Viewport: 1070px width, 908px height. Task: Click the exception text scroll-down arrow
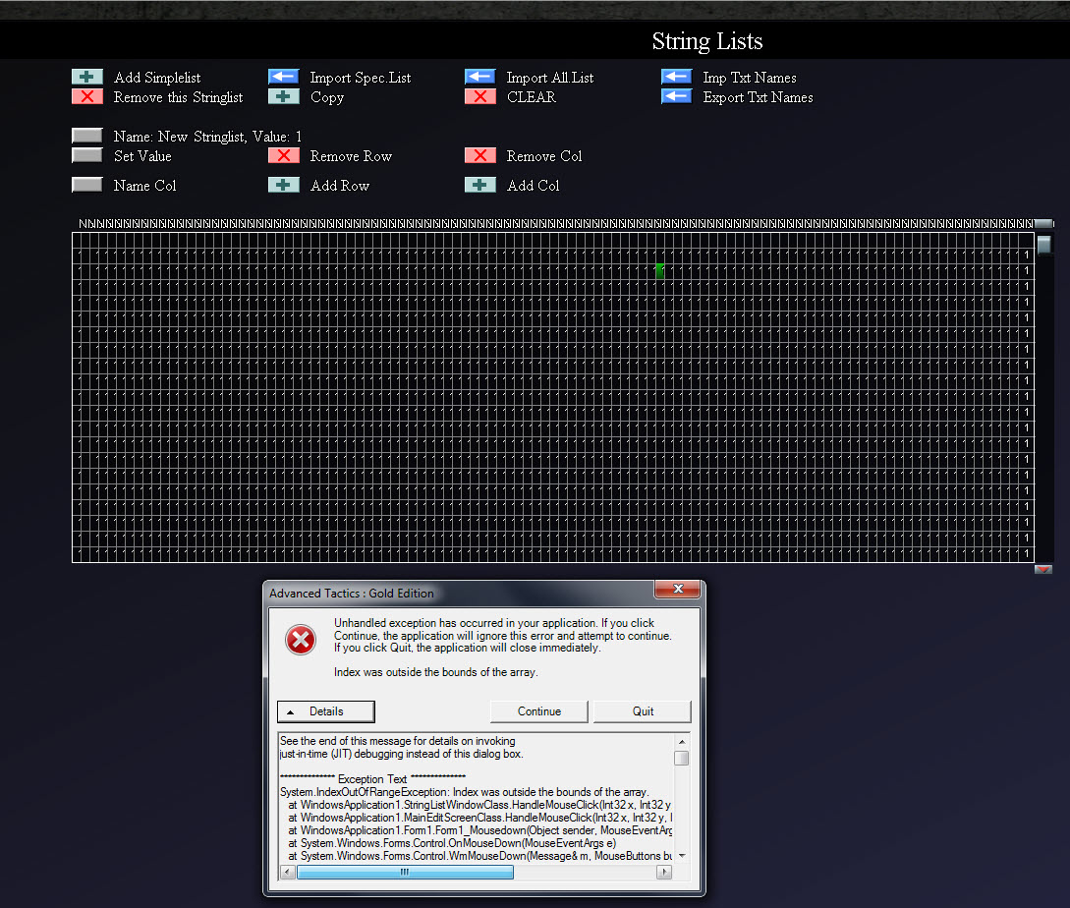coord(681,856)
